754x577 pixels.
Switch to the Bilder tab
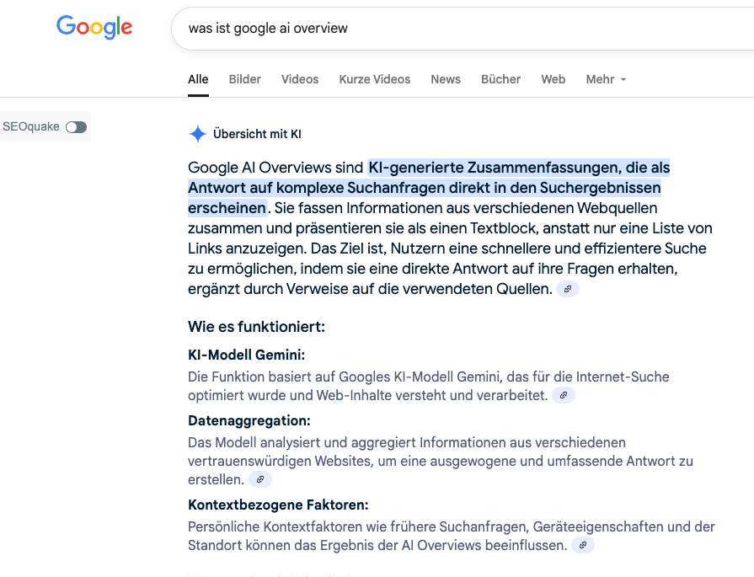click(x=245, y=79)
